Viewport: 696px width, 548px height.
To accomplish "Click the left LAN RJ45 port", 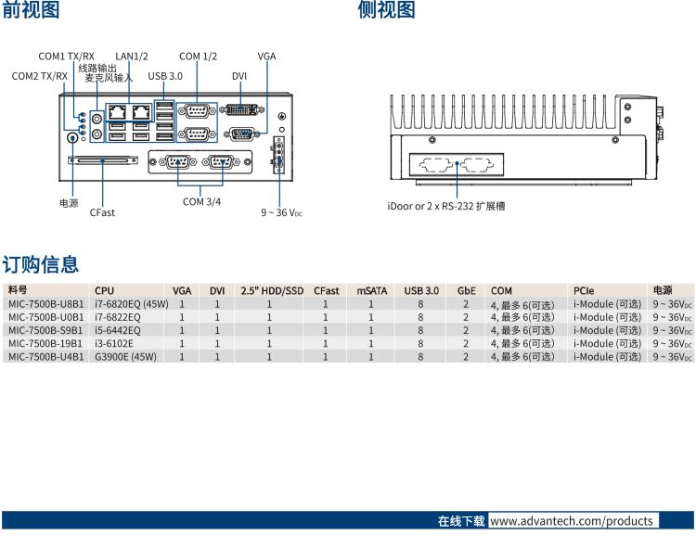I will (118, 113).
